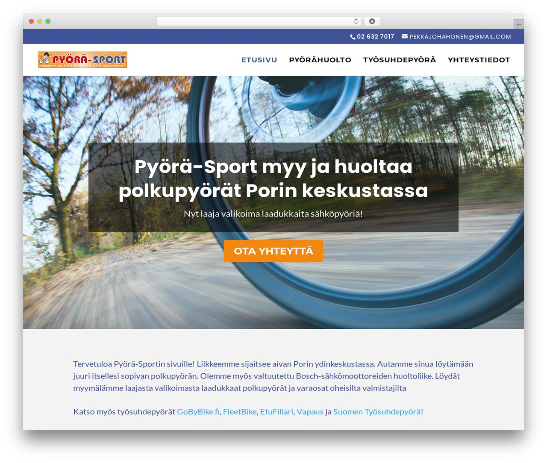Click the pekkajohahonen@gmail.com email link
Screen dimensions: 547x463
click(x=460, y=37)
